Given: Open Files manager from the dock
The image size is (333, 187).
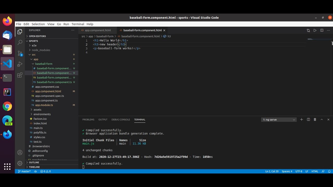Looking at the screenshot, I should click(7, 49).
